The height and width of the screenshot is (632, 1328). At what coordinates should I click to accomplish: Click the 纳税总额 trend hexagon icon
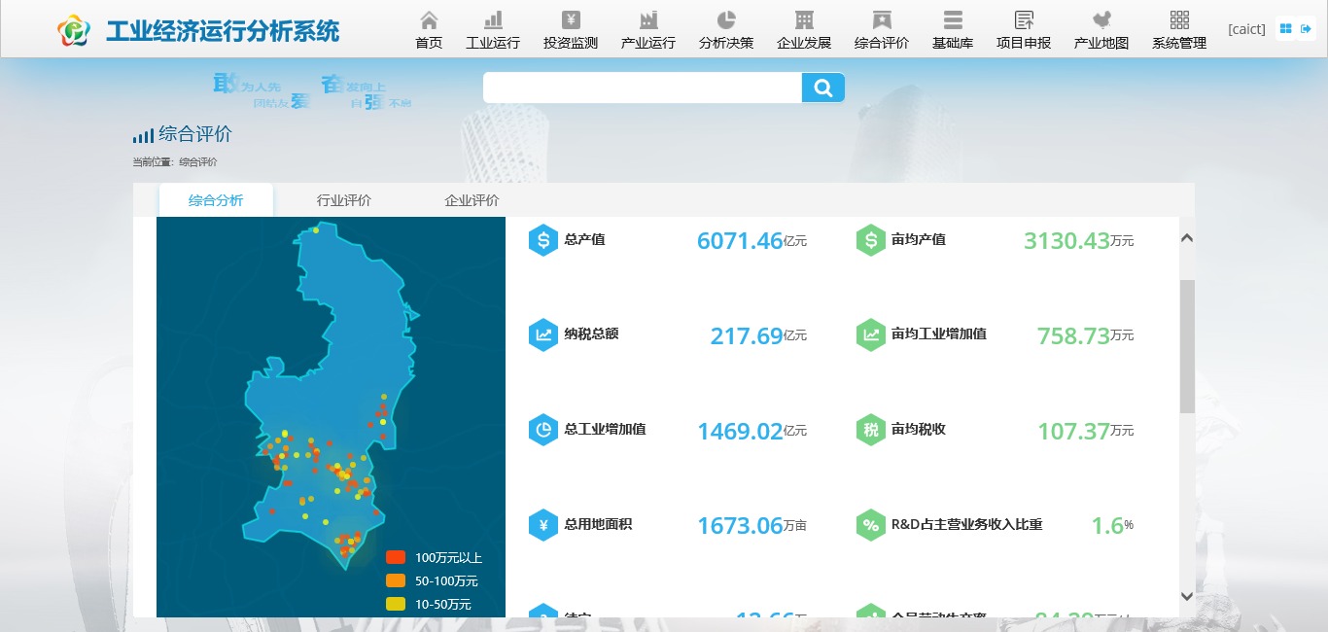[543, 334]
